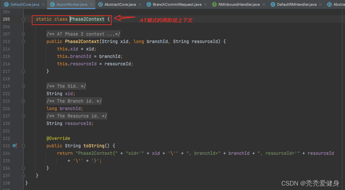Switch to the DefaultCore.java tab
The image size is (345, 190).
[25, 4]
